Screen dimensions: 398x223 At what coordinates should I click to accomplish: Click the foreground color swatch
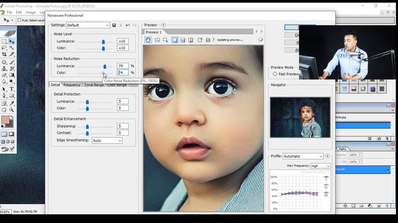point(6,120)
